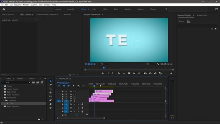Filter by Accelerated Effects icon
Image resolution: width=220 pixels, height=124 pixels.
pos(34,82)
